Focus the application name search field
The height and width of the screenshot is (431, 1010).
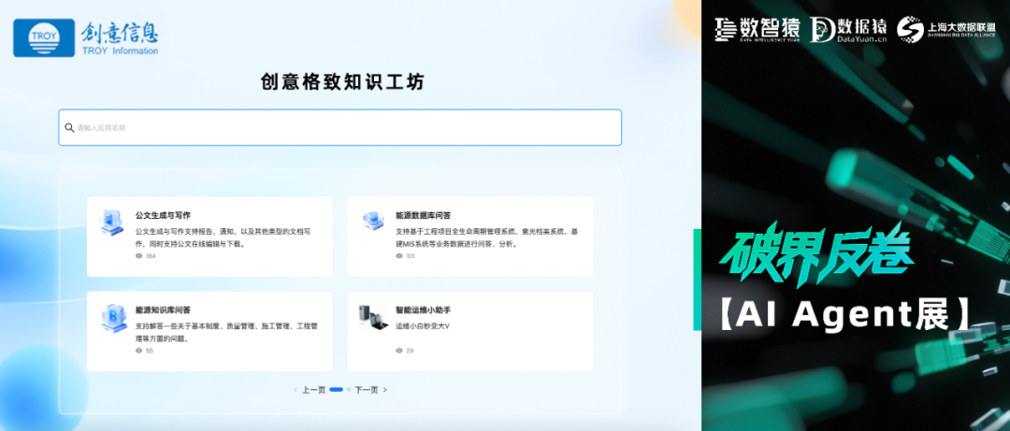point(340,127)
